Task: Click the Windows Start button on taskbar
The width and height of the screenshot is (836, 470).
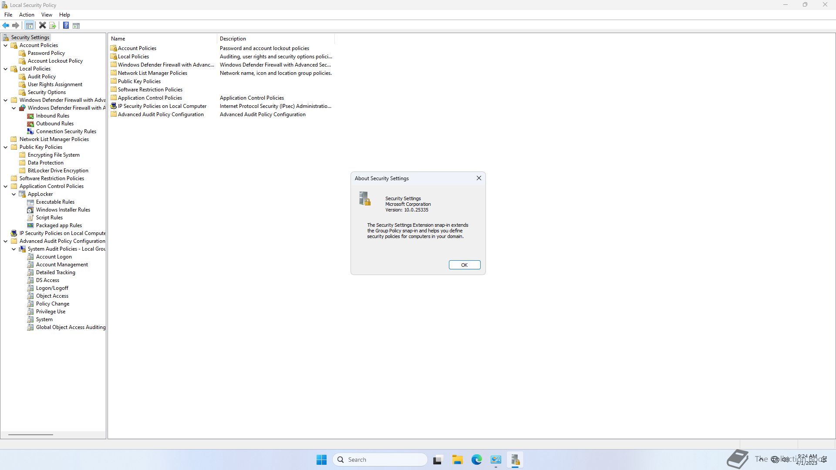Action: [x=321, y=460]
